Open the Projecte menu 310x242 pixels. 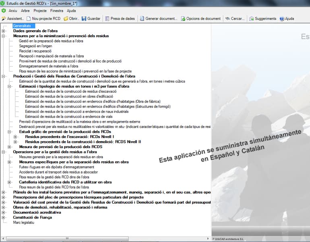40,11
